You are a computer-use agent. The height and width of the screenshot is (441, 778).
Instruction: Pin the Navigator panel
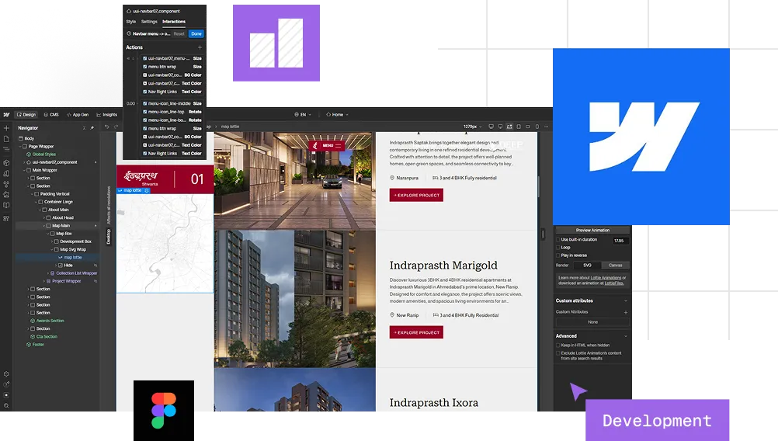coord(92,128)
